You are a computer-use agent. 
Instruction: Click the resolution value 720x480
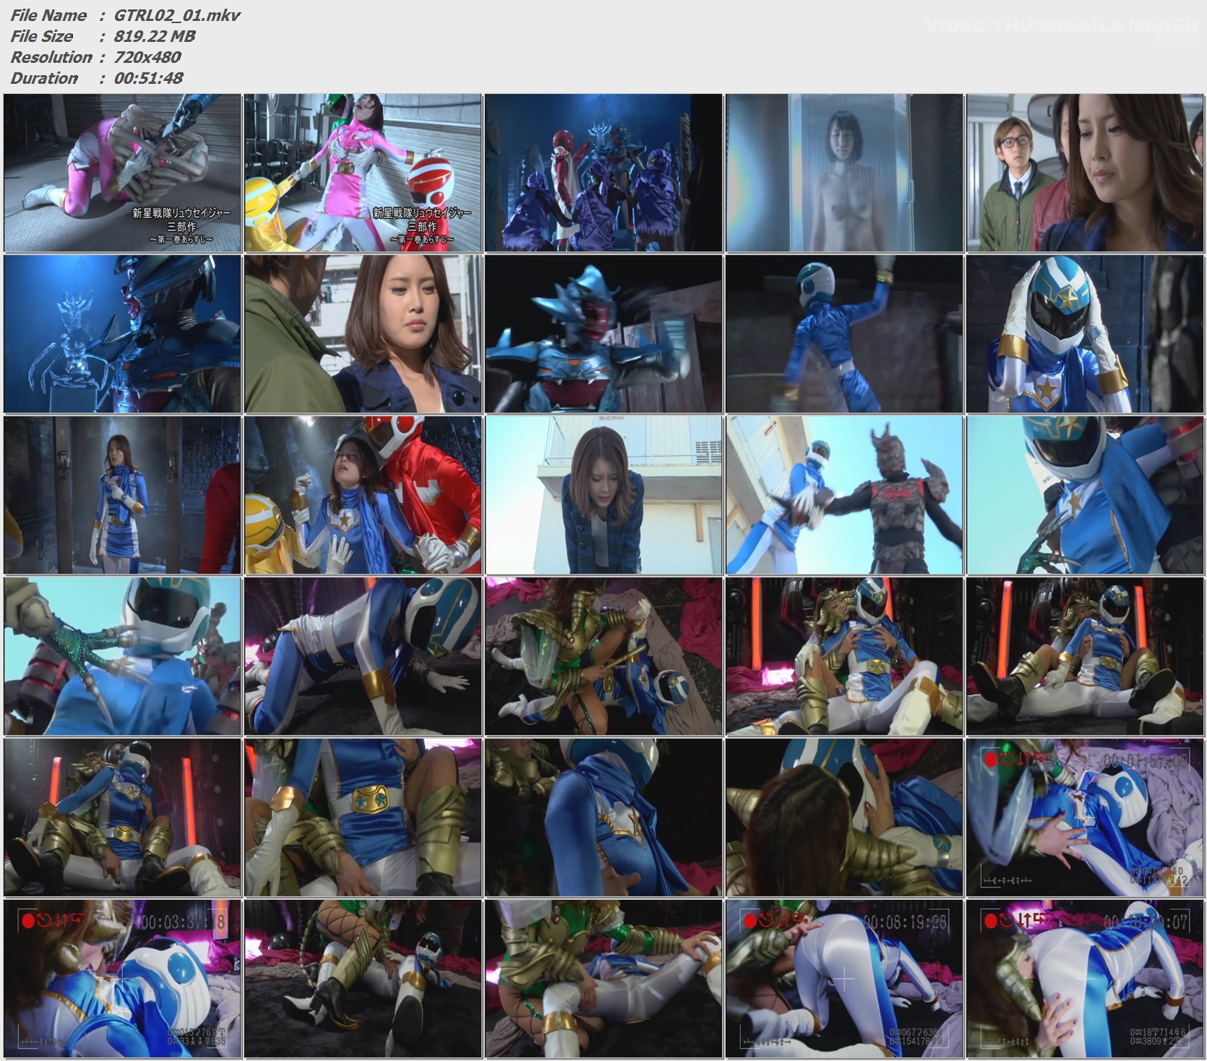(147, 57)
